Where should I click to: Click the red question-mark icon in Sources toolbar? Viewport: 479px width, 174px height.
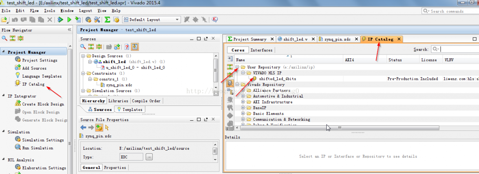tap(127, 47)
